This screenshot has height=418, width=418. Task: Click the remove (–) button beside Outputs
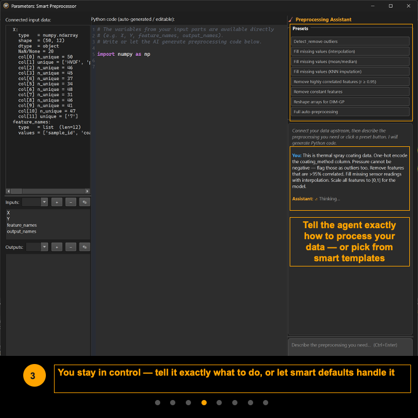(71, 247)
